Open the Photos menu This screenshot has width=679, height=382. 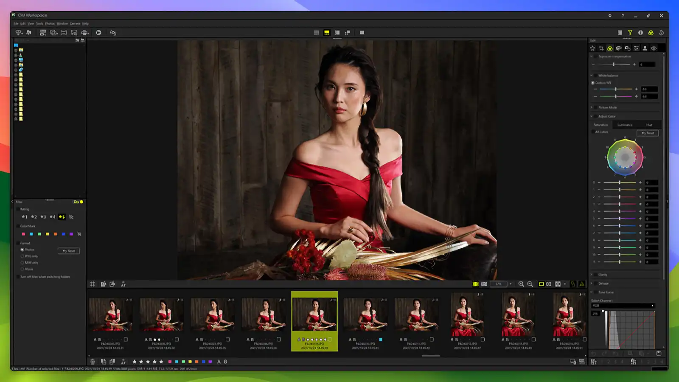click(x=50, y=24)
